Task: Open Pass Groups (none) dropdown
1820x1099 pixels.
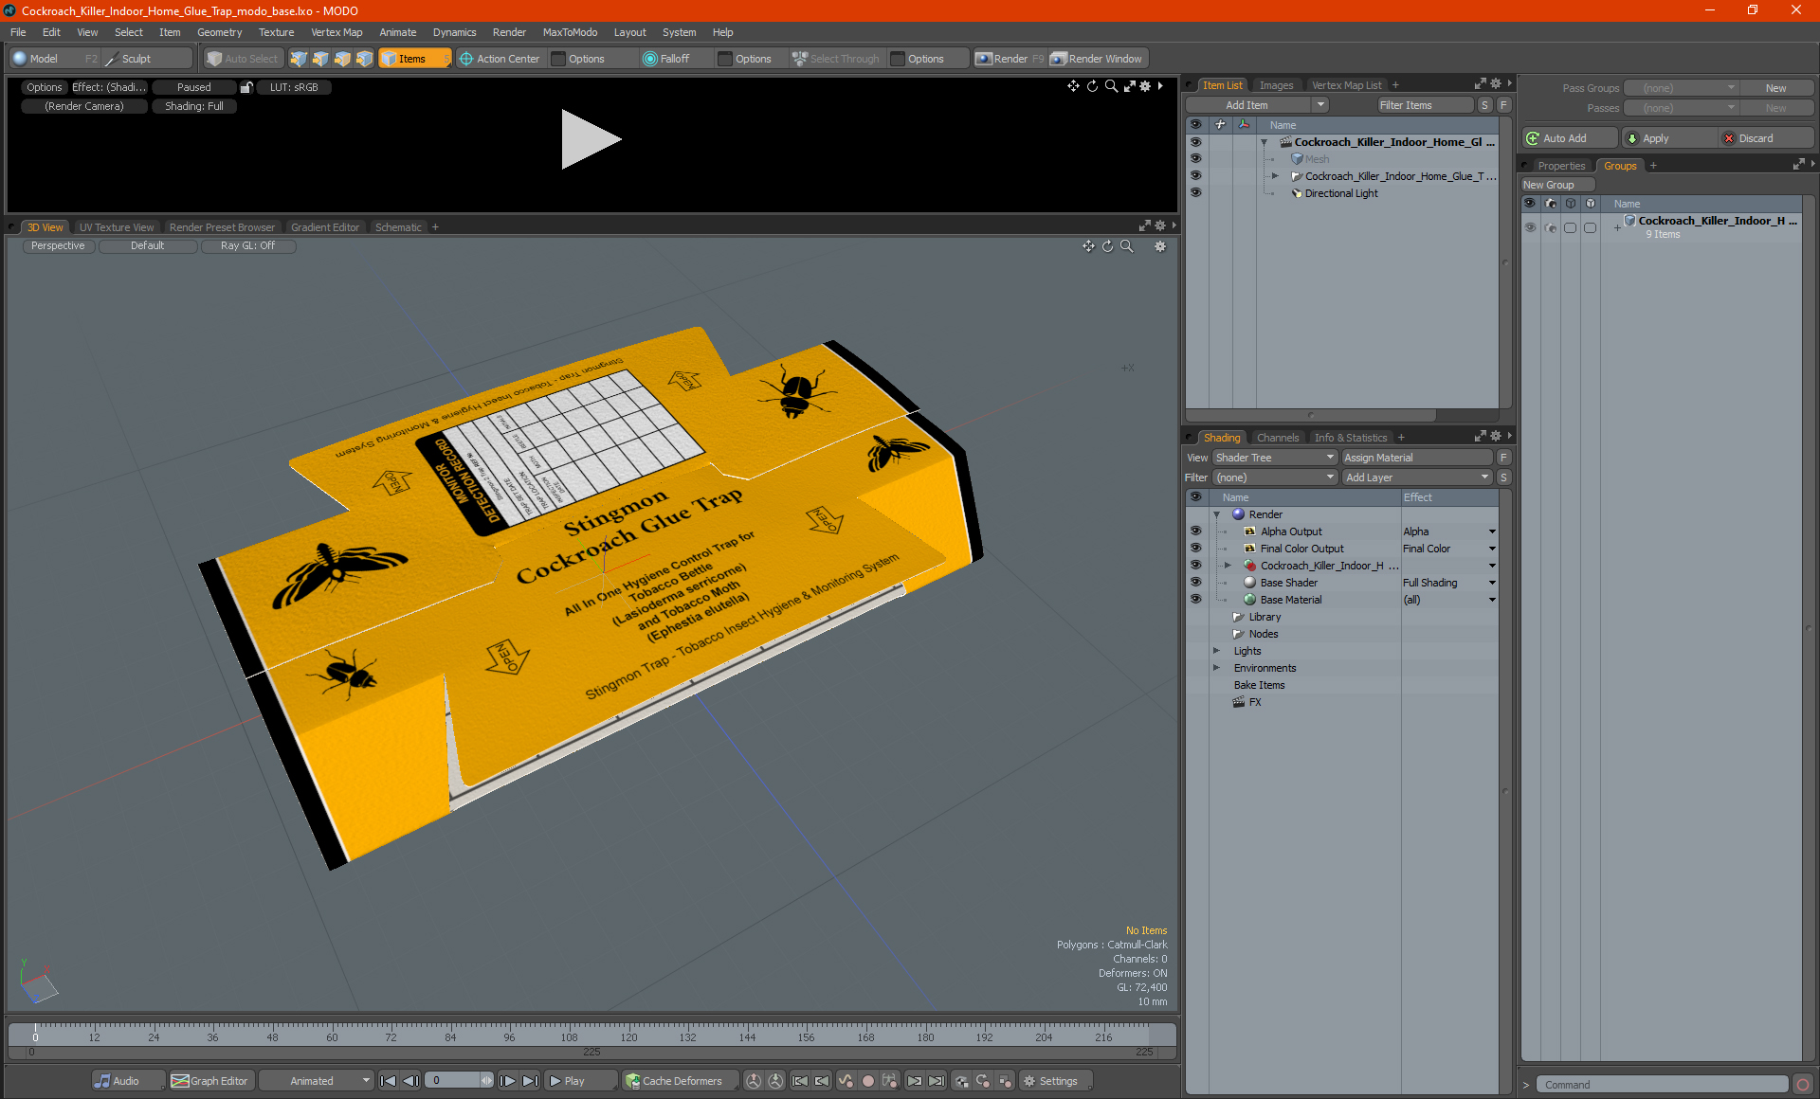Action: click(x=1680, y=88)
